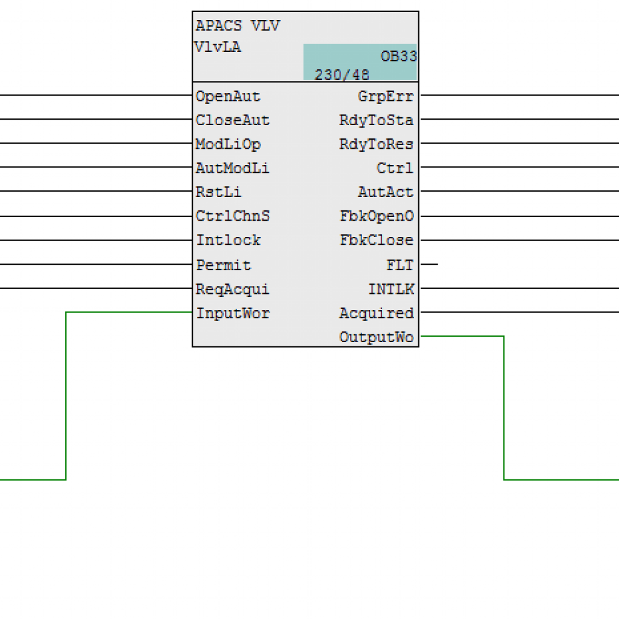The image size is (619, 619).
Task: Select the Permit input pin
Action: pyautogui.click(x=224, y=265)
